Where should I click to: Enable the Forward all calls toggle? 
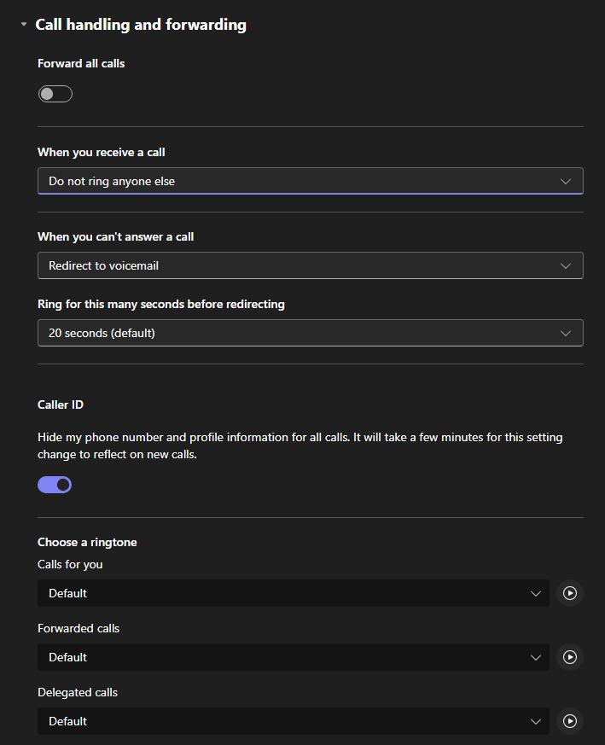click(x=55, y=94)
